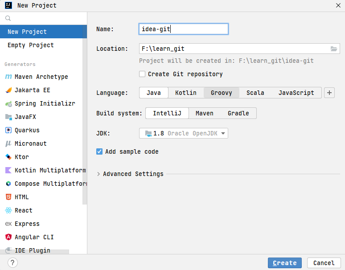Click the sidebar horizontal scrollbar
Screen dimensions: 345x270
(x=34, y=252)
